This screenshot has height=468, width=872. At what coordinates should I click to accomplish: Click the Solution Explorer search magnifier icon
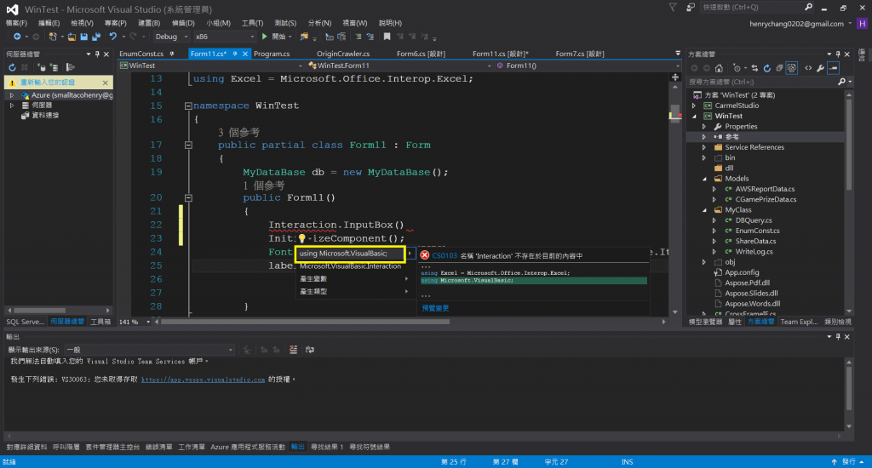coord(841,82)
